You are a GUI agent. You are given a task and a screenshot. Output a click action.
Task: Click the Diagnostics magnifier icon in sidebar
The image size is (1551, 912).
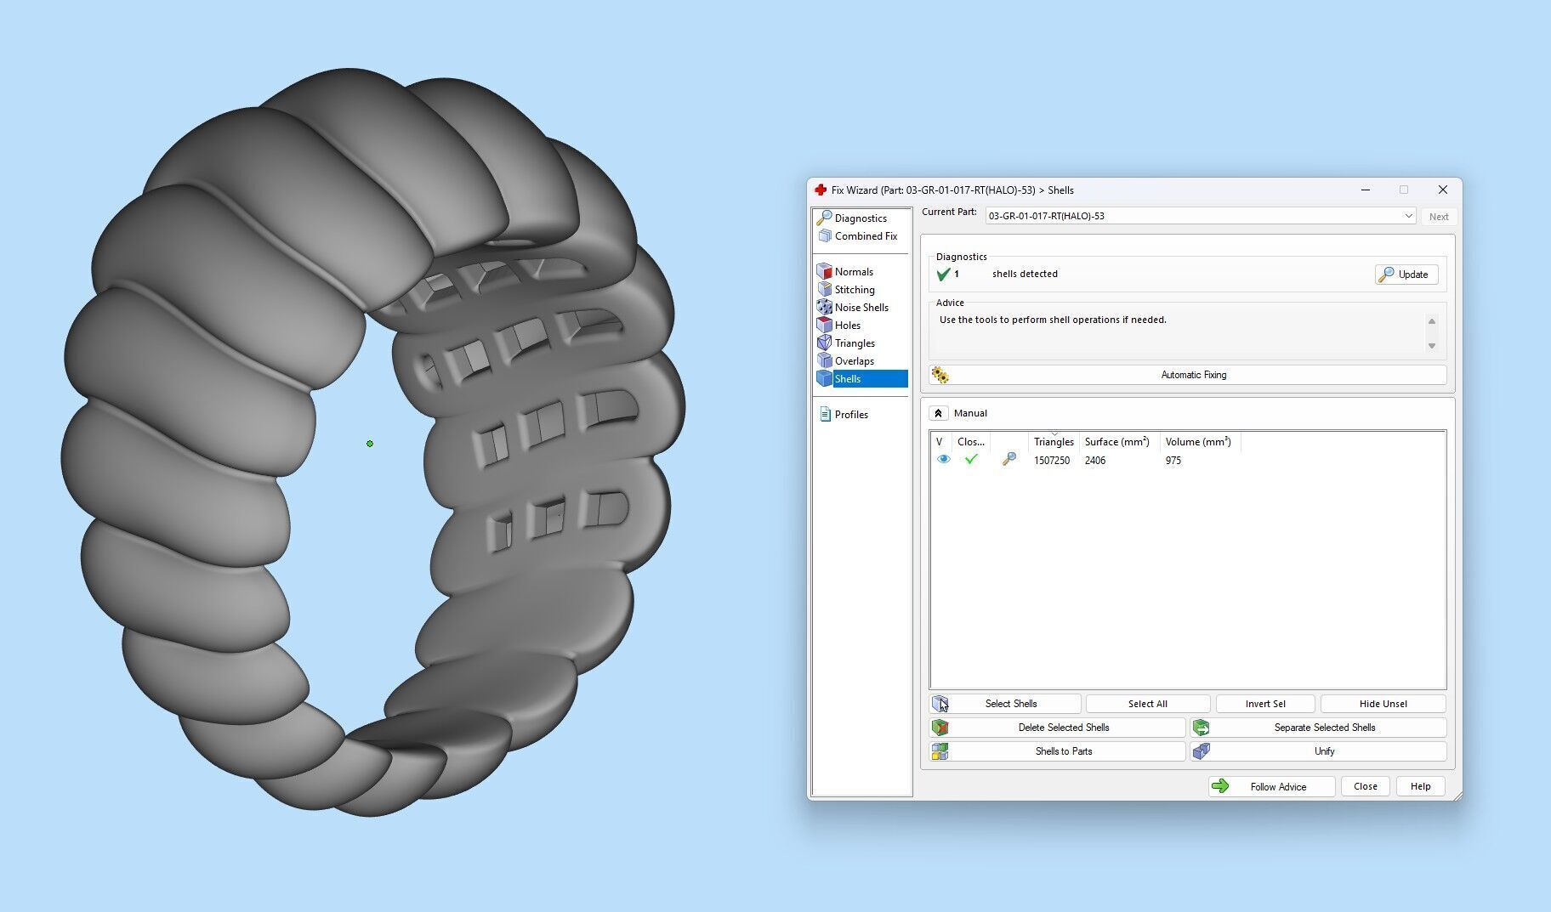coord(824,218)
